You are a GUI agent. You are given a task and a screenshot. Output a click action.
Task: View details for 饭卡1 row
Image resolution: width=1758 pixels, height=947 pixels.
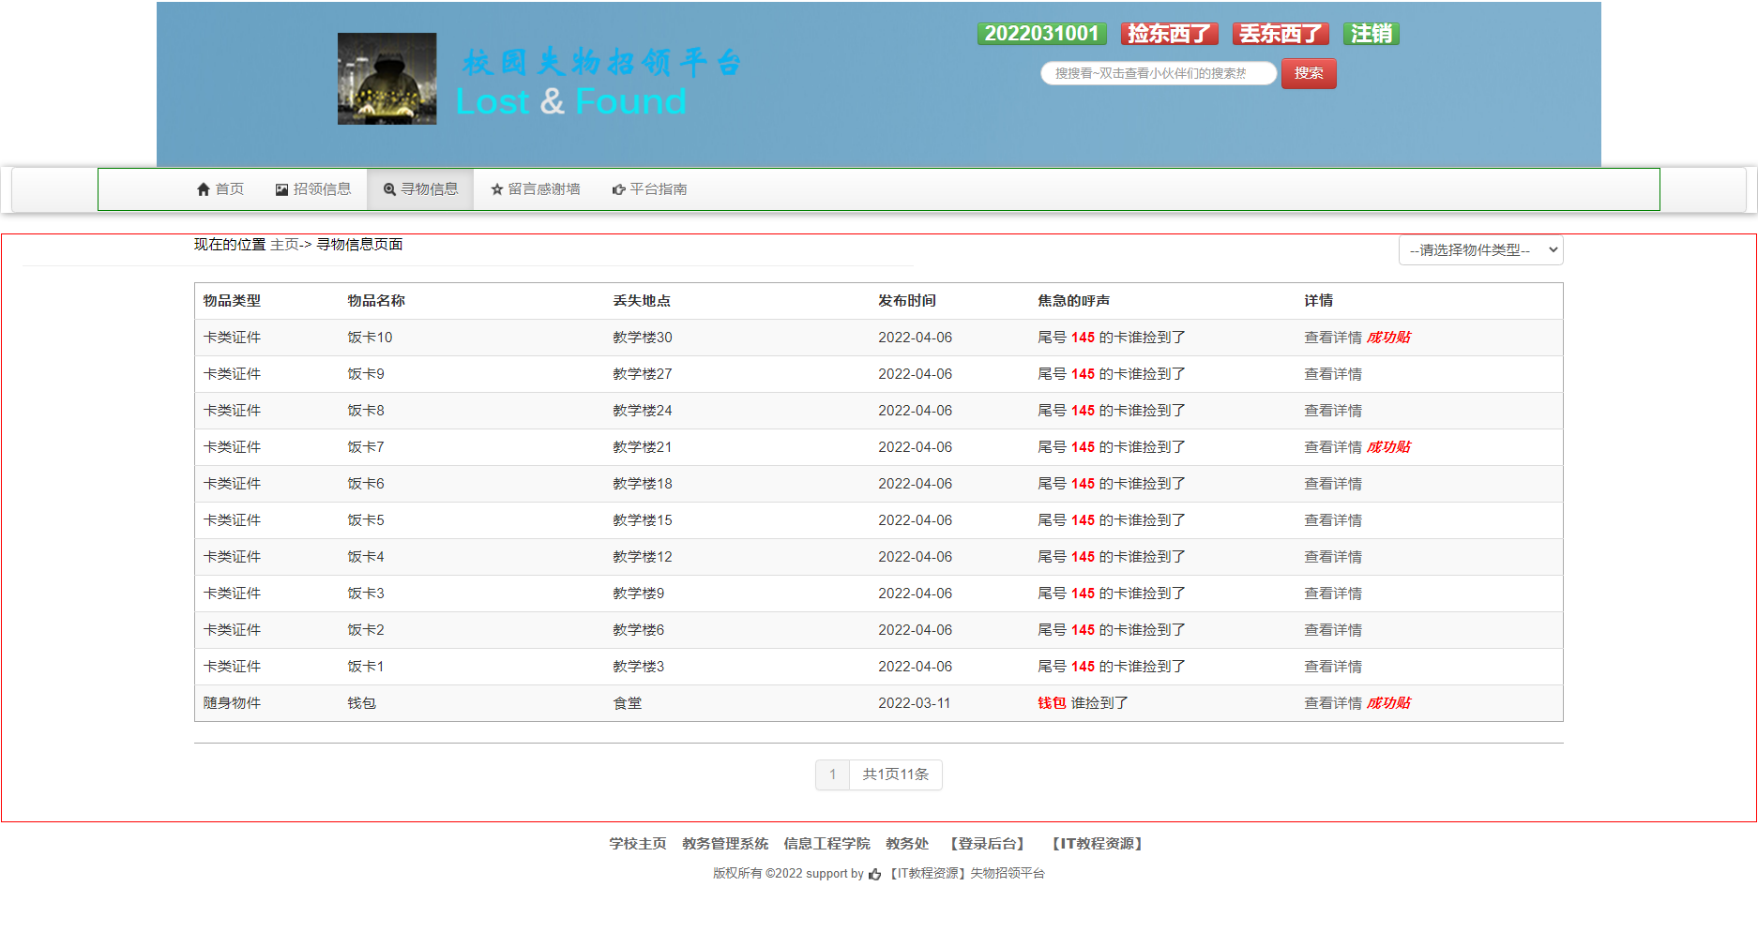tap(1333, 667)
